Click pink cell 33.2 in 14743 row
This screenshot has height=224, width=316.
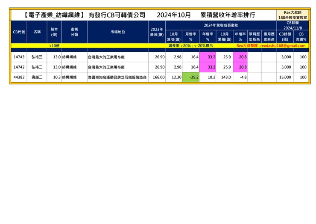tap(208, 57)
